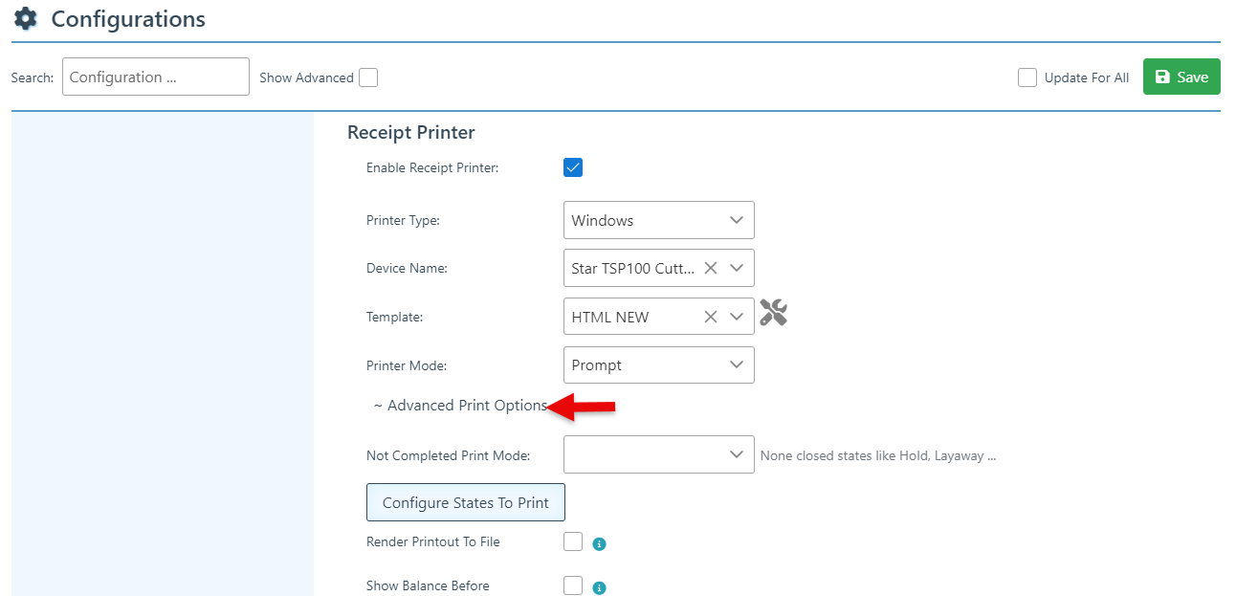The width and height of the screenshot is (1236, 596).
Task: Click info icon beside Show Balance Before
Action: 600,587
